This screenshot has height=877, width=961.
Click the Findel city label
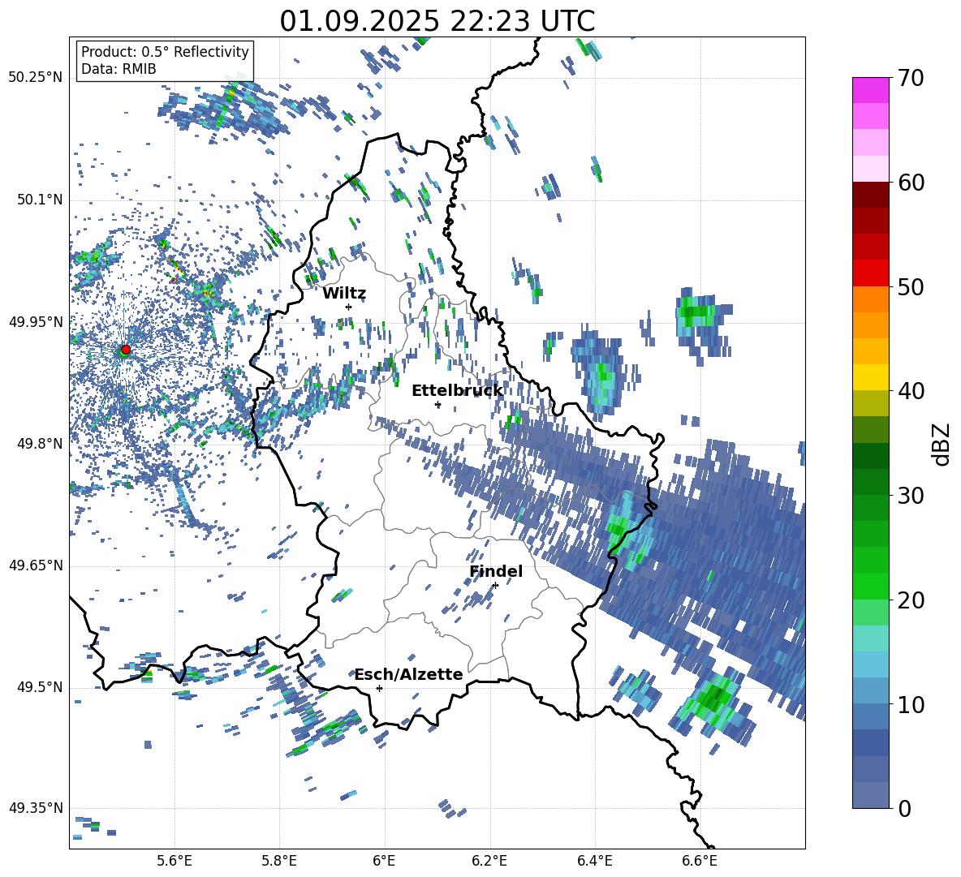coord(496,571)
